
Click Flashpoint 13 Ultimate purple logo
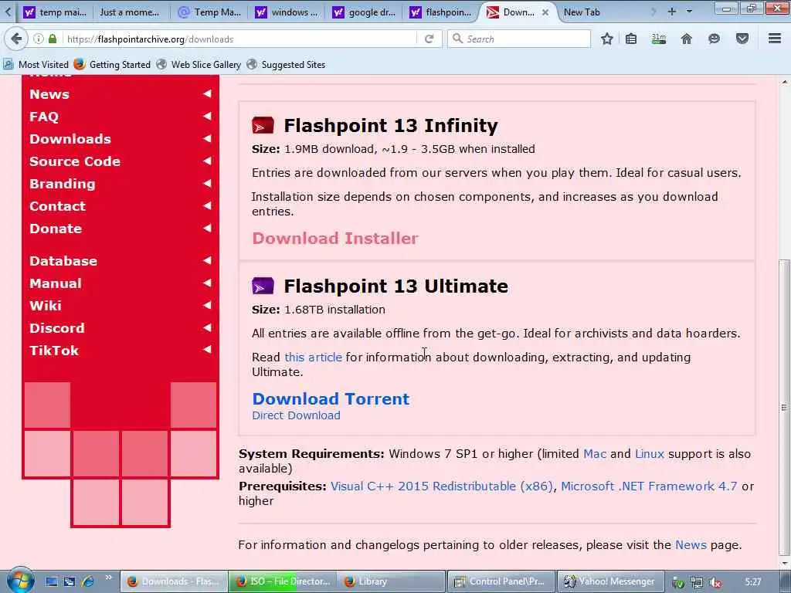(x=263, y=286)
